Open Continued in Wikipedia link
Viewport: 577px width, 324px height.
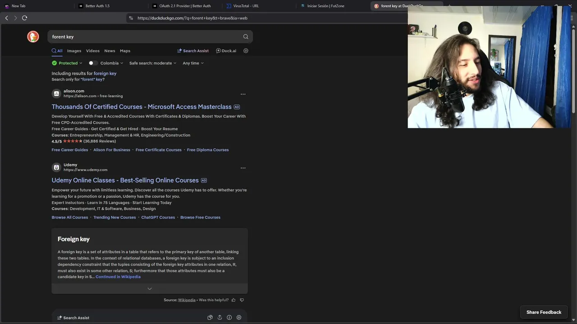pos(118,277)
